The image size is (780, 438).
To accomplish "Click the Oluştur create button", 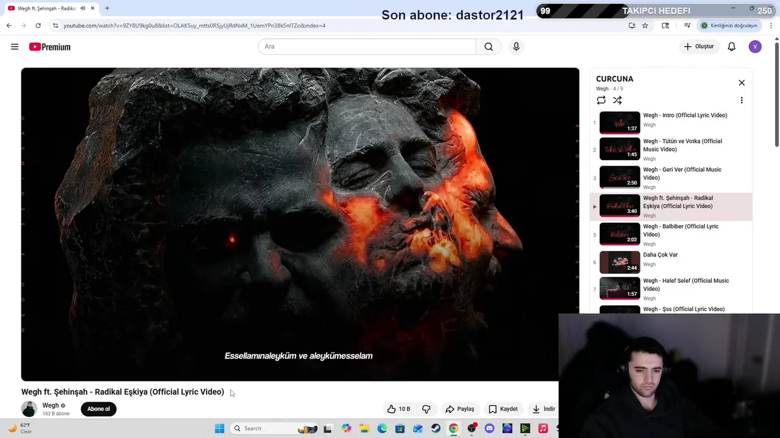I will pyautogui.click(x=698, y=47).
